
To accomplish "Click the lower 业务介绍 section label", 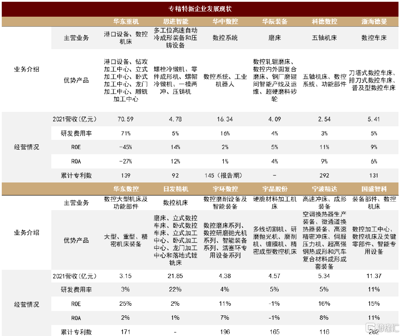I will tap(26, 233).
